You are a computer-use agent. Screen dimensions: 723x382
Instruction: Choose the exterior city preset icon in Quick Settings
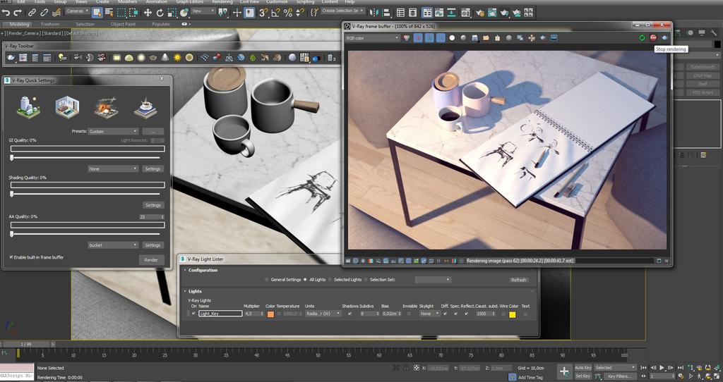(28, 106)
